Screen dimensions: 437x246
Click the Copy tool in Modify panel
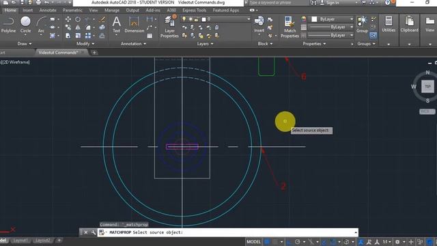click(68, 27)
